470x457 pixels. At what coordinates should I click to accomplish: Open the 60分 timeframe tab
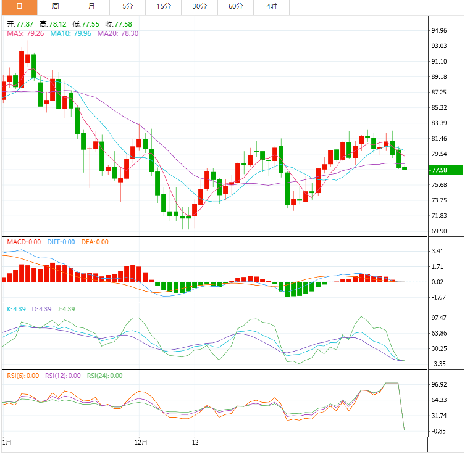(235, 7)
